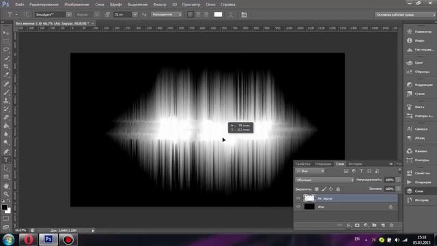Select the Pen tool
The image size is (437, 246).
pyautogui.click(x=6, y=152)
